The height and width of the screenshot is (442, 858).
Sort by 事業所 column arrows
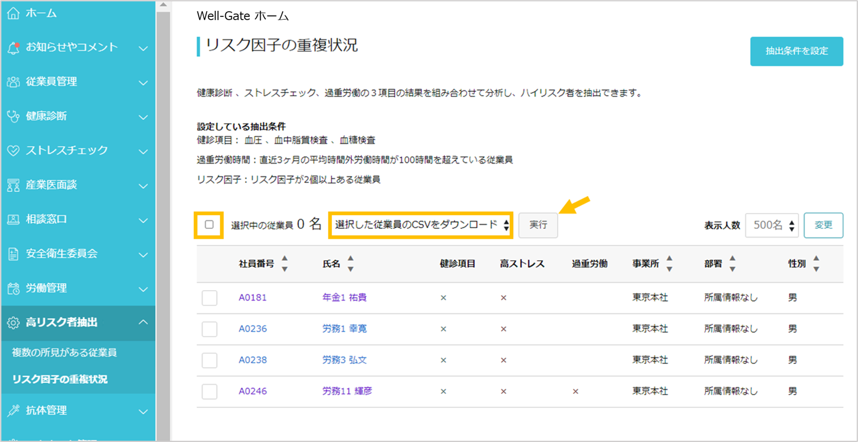[x=669, y=263]
